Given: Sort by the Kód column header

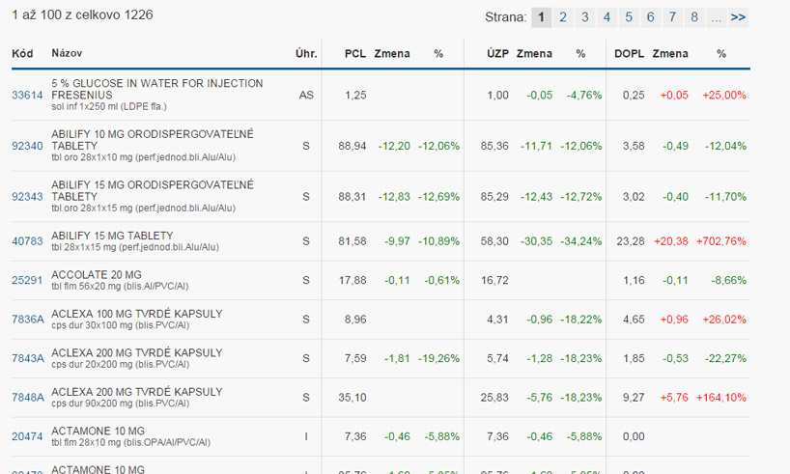Looking at the screenshot, I should coord(22,53).
